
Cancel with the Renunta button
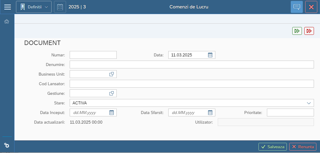coord(303,147)
